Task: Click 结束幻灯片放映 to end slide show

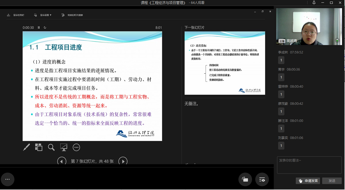Action: click(72, 15)
